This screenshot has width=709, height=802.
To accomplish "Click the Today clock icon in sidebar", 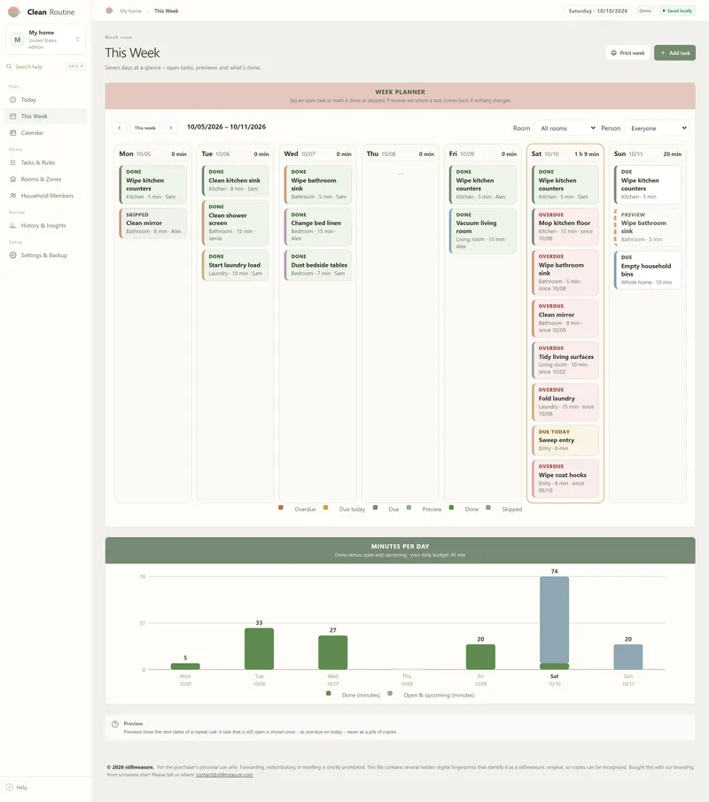I will (12, 100).
